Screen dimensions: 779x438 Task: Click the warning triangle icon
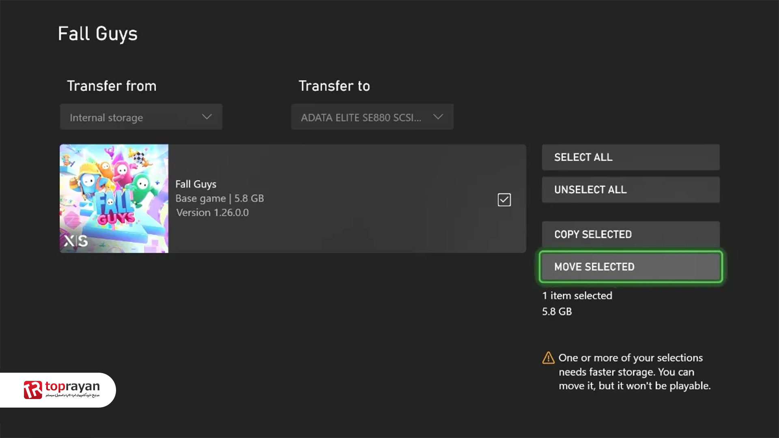(x=548, y=358)
